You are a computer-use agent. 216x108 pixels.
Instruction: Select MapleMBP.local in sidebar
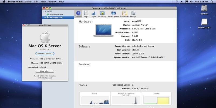pyautogui.click(x=58, y=17)
